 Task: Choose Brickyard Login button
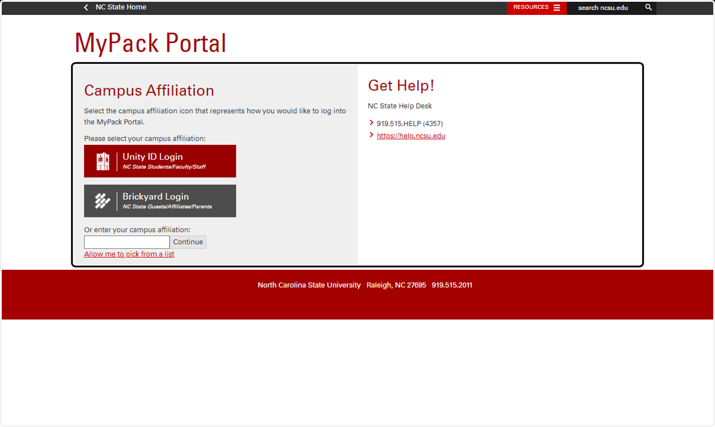(x=160, y=201)
